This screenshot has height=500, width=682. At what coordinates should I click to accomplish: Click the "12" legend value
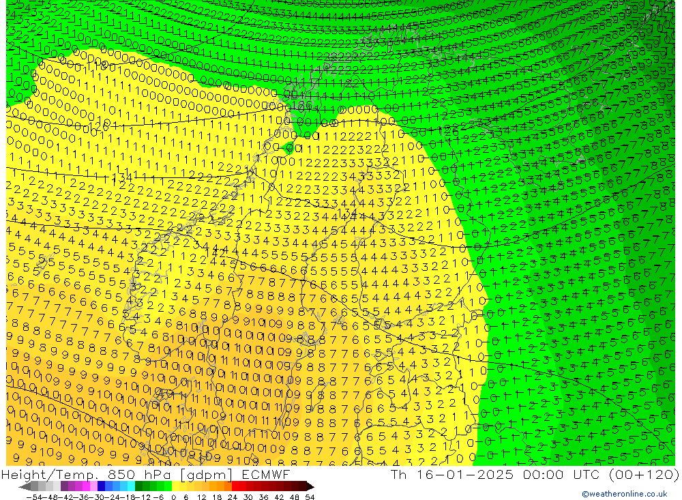[201, 497]
